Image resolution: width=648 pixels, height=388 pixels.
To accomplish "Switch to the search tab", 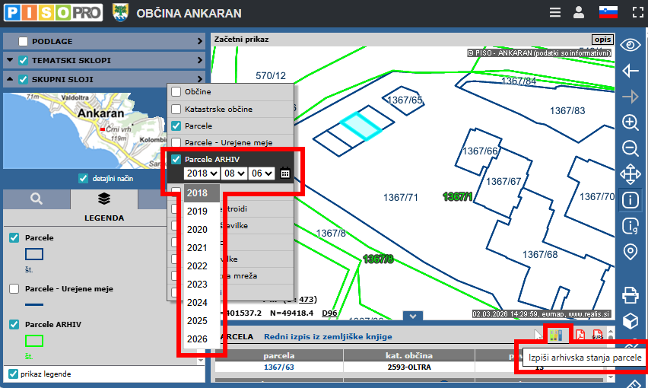I will pyautogui.click(x=37, y=199).
